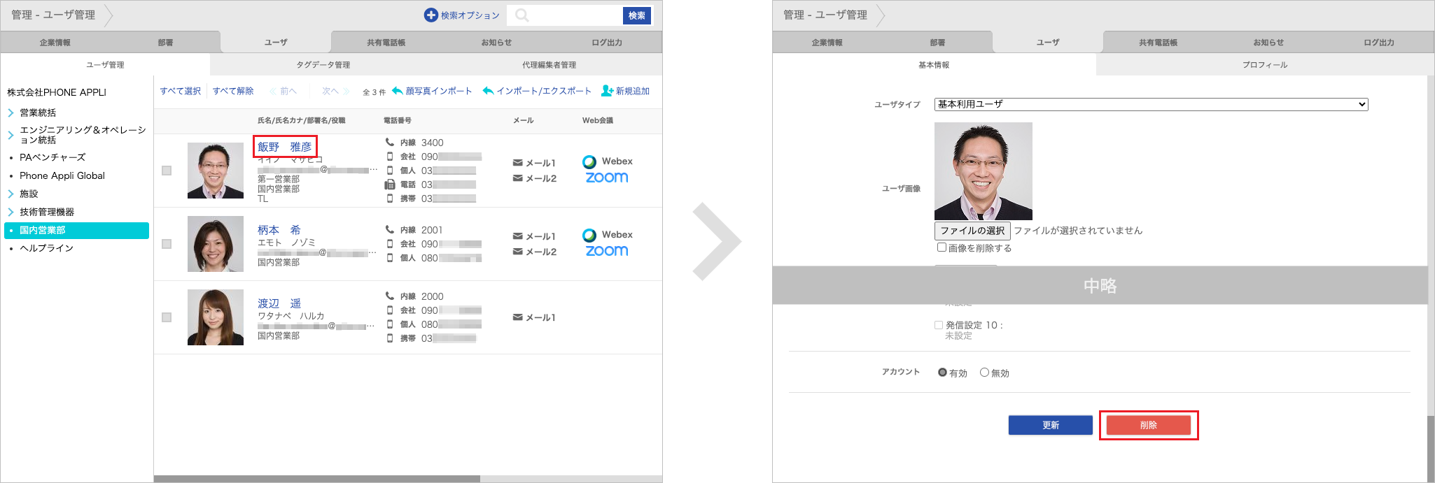Click ファイルの選択 button

point(972,230)
